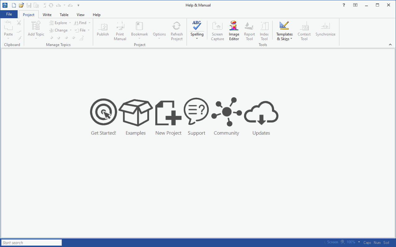
Task: Create a project via New Project icon
Action: click(x=168, y=113)
